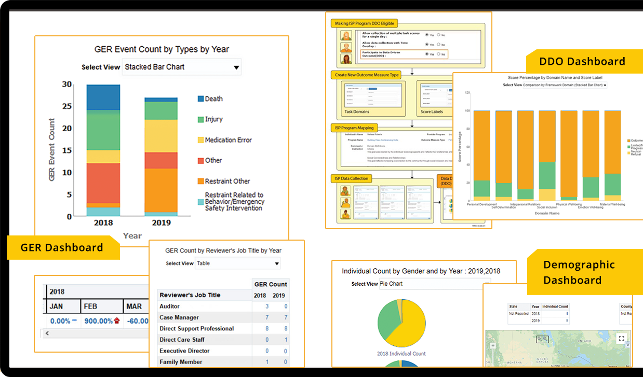Click the map zoom-out magnifier icon
The width and height of the screenshot is (643, 377).
(x=546, y=339)
